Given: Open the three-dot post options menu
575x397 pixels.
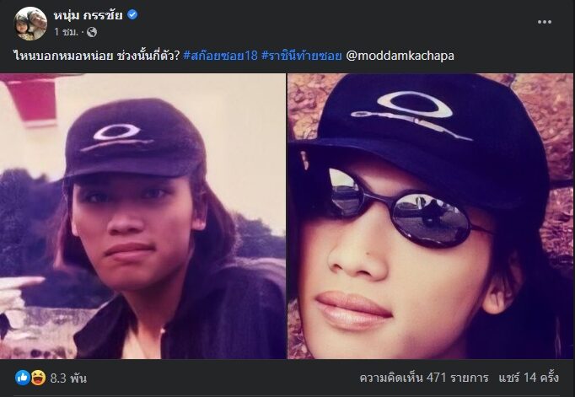Looking at the screenshot, I should (x=545, y=22).
